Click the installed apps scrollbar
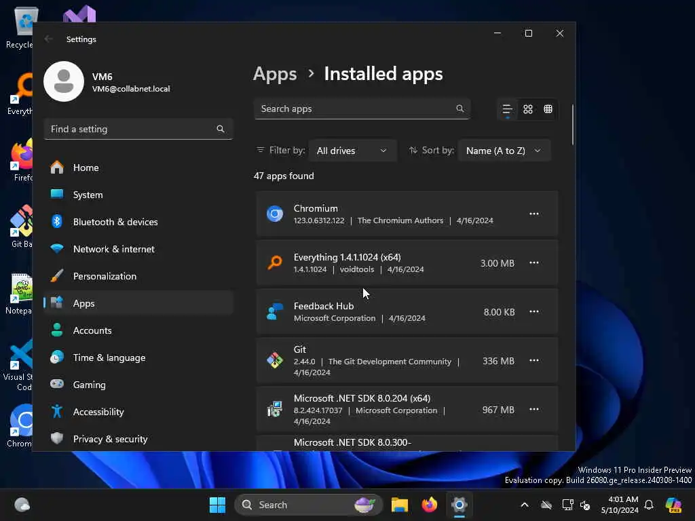Viewport: 695px width, 521px height. (x=572, y=125)
